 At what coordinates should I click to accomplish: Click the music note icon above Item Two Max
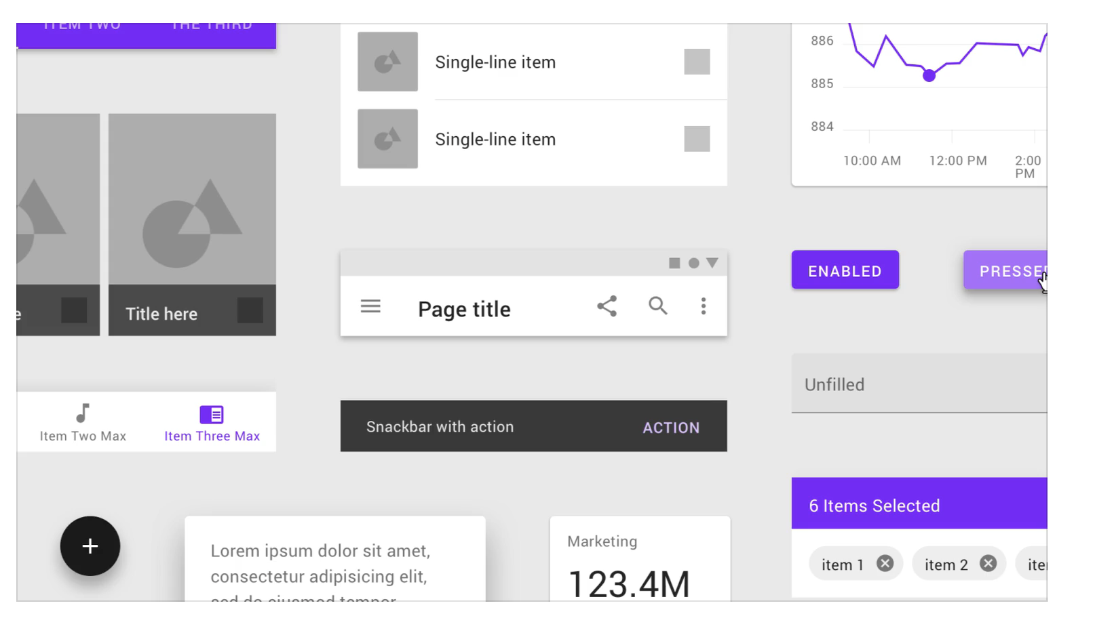83,413
